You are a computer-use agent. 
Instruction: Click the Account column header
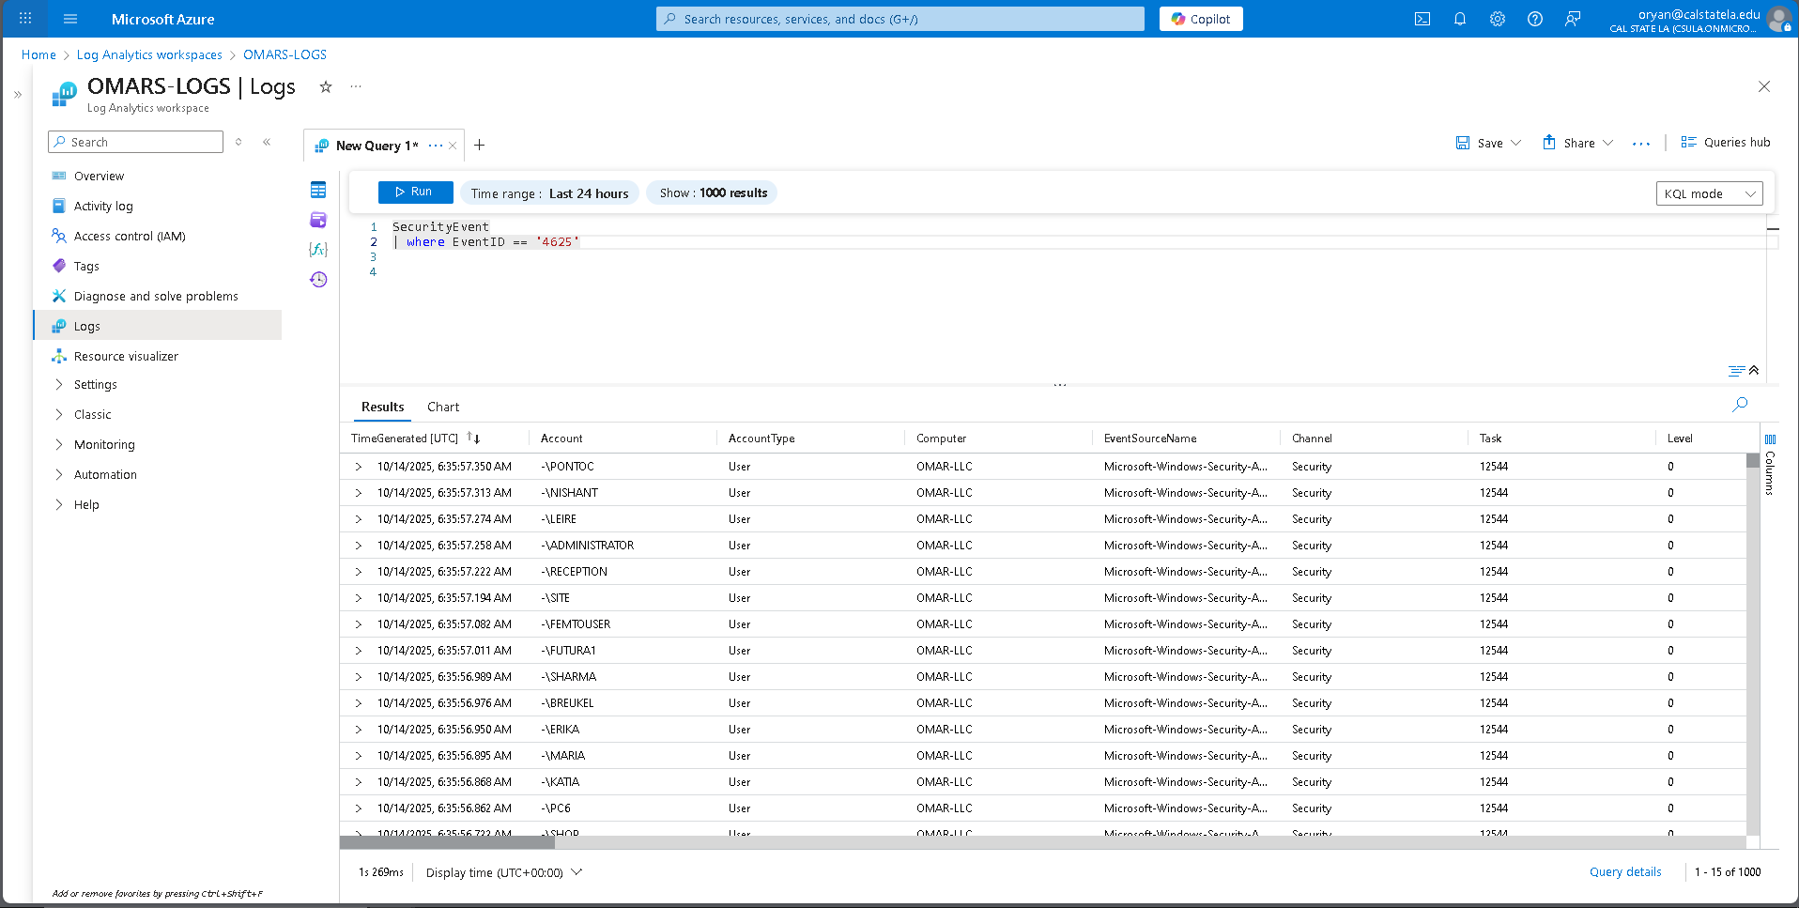[561, 439]
